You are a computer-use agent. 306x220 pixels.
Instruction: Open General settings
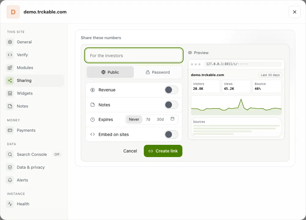coord(34,42)
